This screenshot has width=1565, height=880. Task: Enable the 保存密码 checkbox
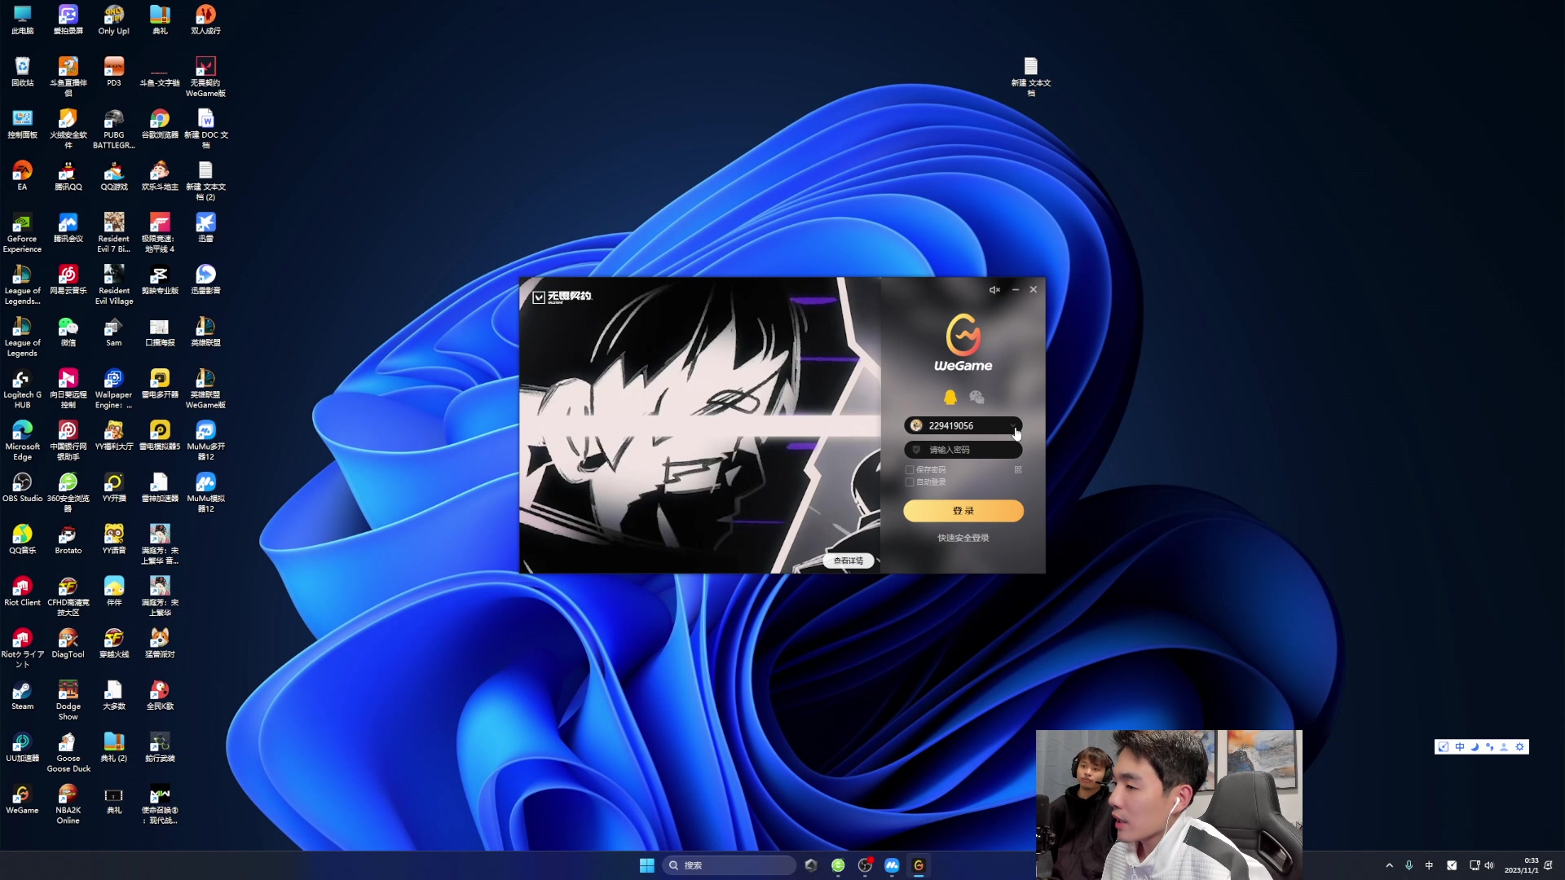point(910,470)
